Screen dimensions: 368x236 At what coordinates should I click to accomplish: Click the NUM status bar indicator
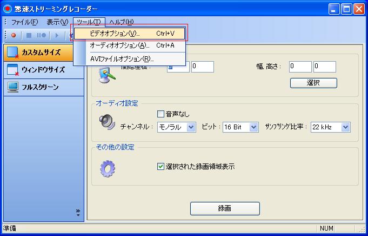(x=326, y=228)
